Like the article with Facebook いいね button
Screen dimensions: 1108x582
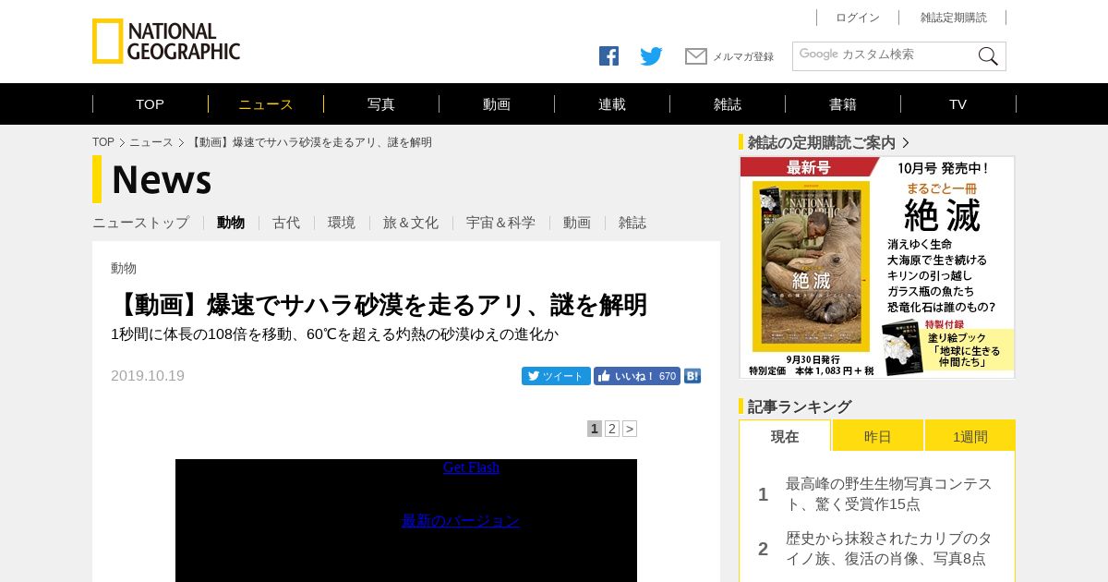click(x=637, y=376)
